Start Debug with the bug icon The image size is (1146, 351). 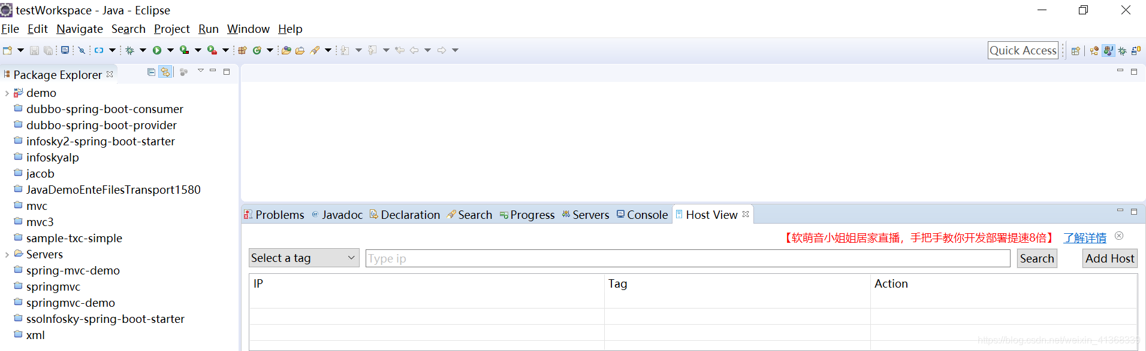[129, 50]
